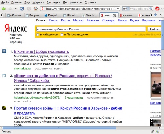Screen dimensions: 164x134
Task: Open Adblock Plus dropdown arrow
Action: pos(162,9)
